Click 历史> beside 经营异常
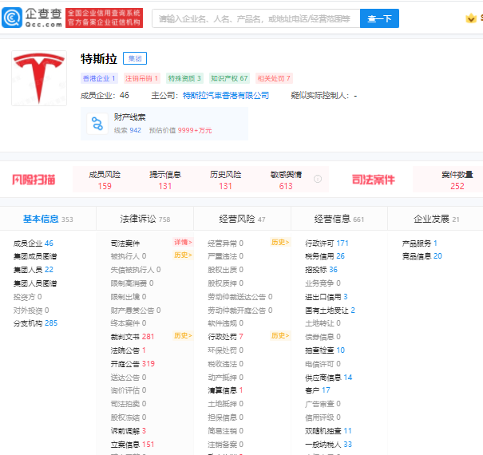The image size is (483, 455). click(280, 242)
